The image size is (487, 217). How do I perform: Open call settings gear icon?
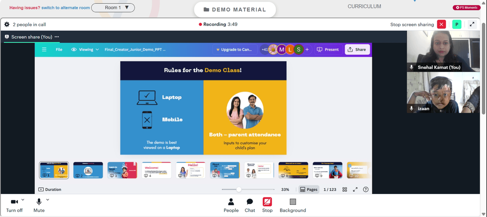click(x=7, y=24)
